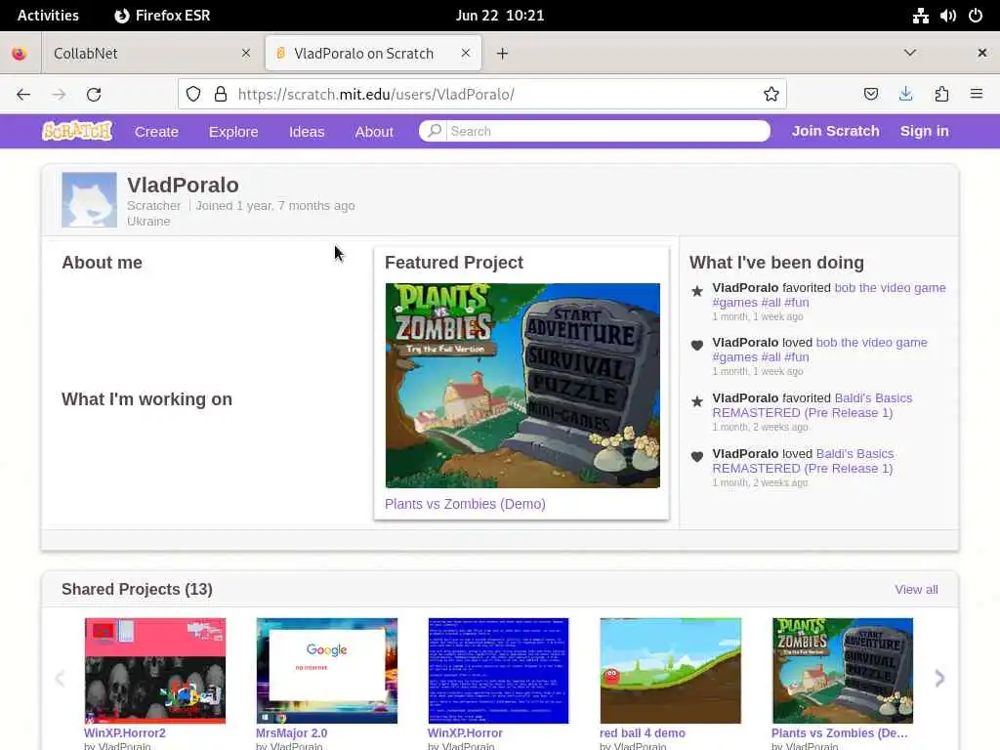The width and height of the screenshot is (1000, 750).
Task: Close the VladPoralo on Scratch tab
Action: click(466, 54)
